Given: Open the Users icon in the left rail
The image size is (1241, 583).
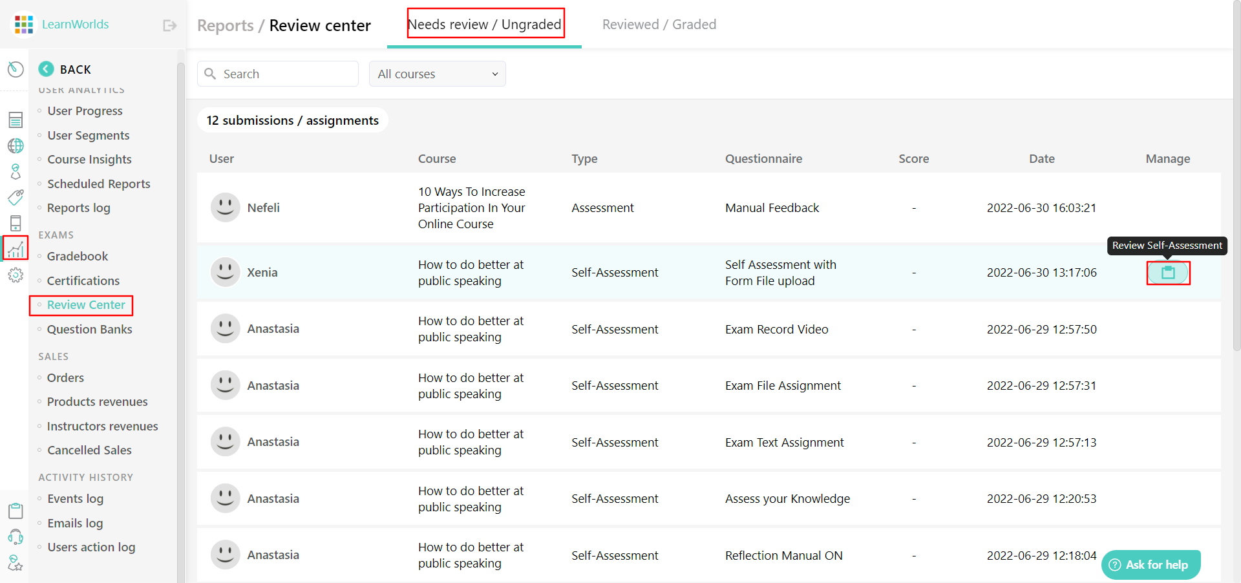Looking at the screenshot, I should (16, 171).
